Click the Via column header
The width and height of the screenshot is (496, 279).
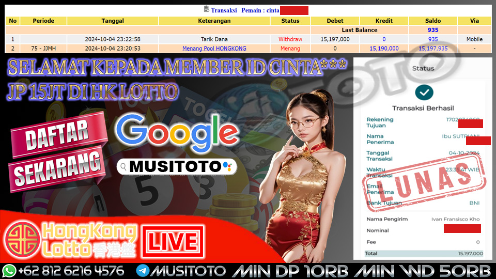474,21
